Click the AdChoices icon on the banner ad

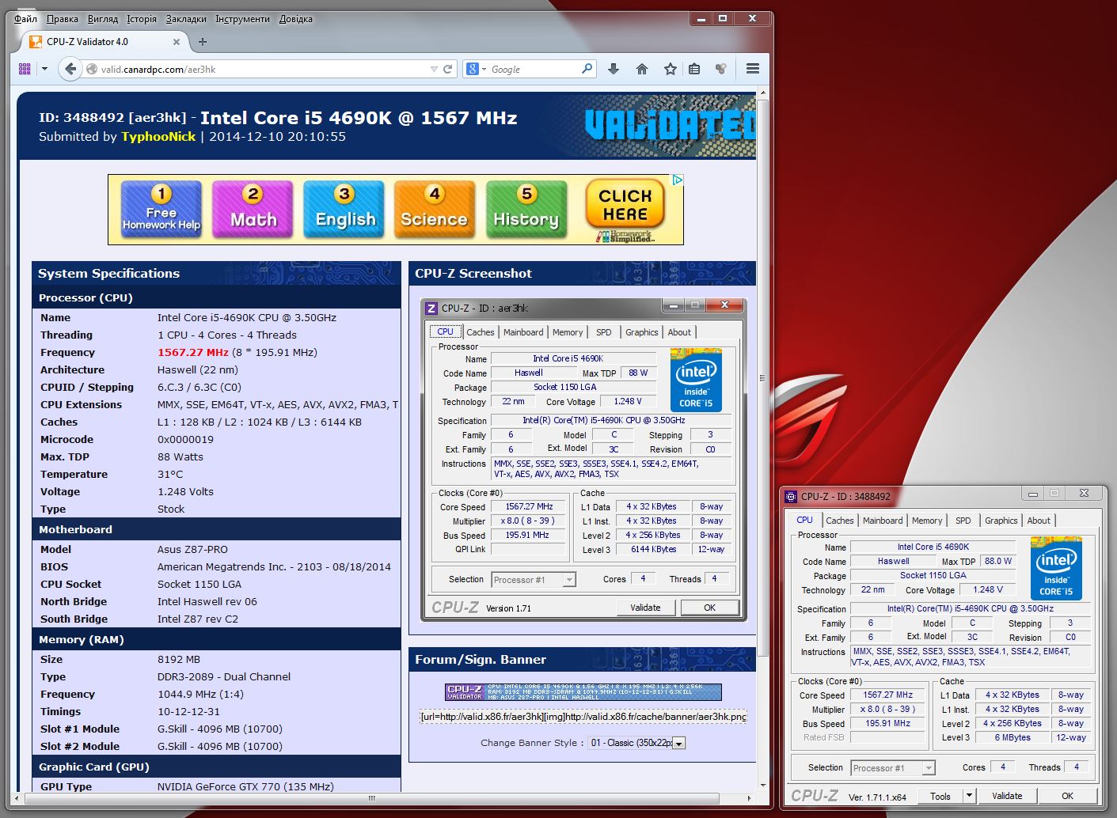click(678, 180)
